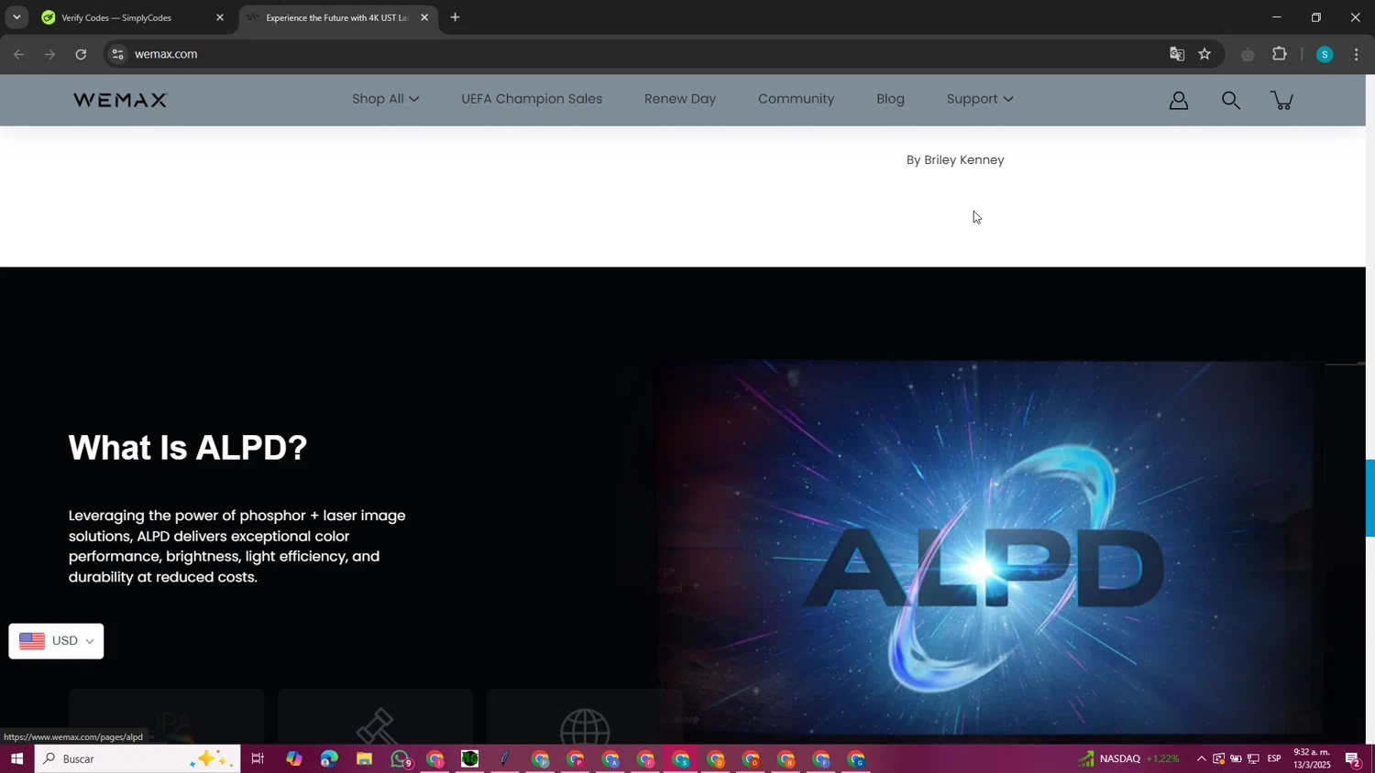
Task: Click the Buscar taskbar search box
Action: pyautogui.click(x=137, y=758)
